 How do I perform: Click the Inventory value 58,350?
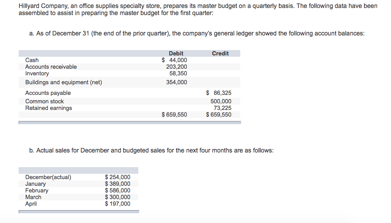[x=178, y=73]
